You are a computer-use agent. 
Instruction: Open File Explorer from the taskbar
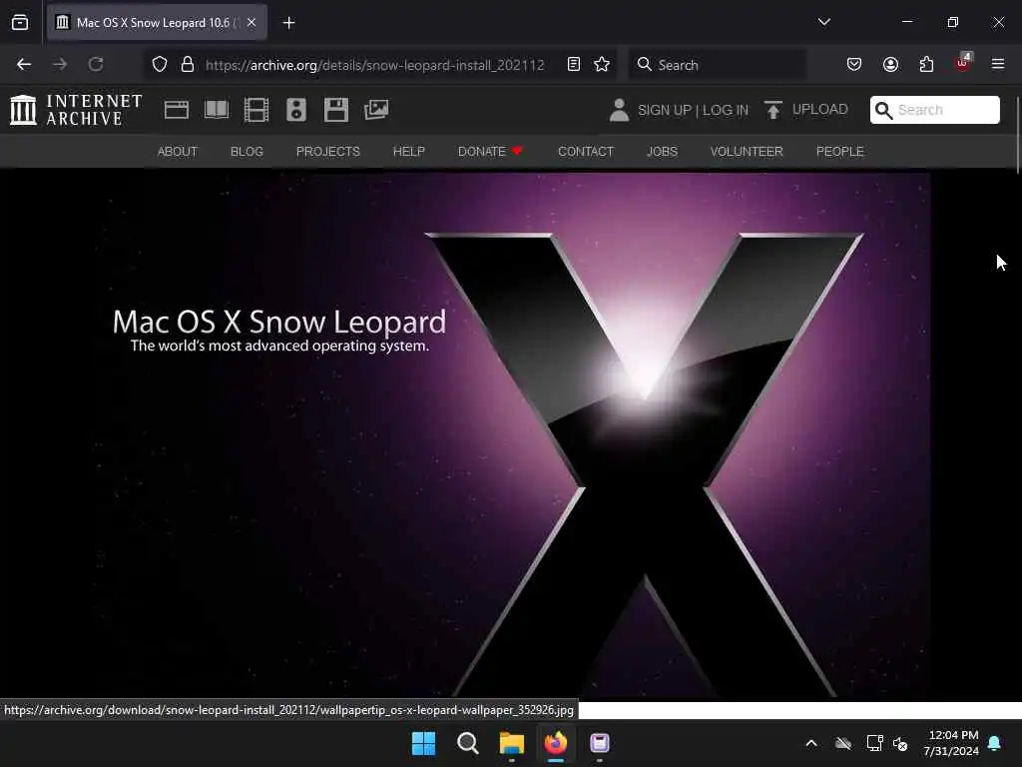tap(512, 743)
